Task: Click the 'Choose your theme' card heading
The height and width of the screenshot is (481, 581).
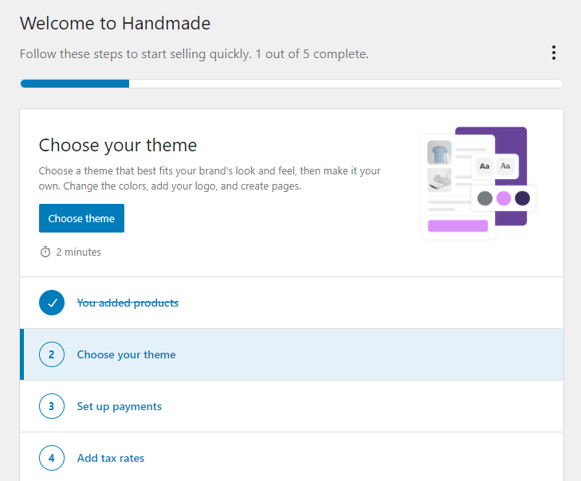Action: point(118,145)
